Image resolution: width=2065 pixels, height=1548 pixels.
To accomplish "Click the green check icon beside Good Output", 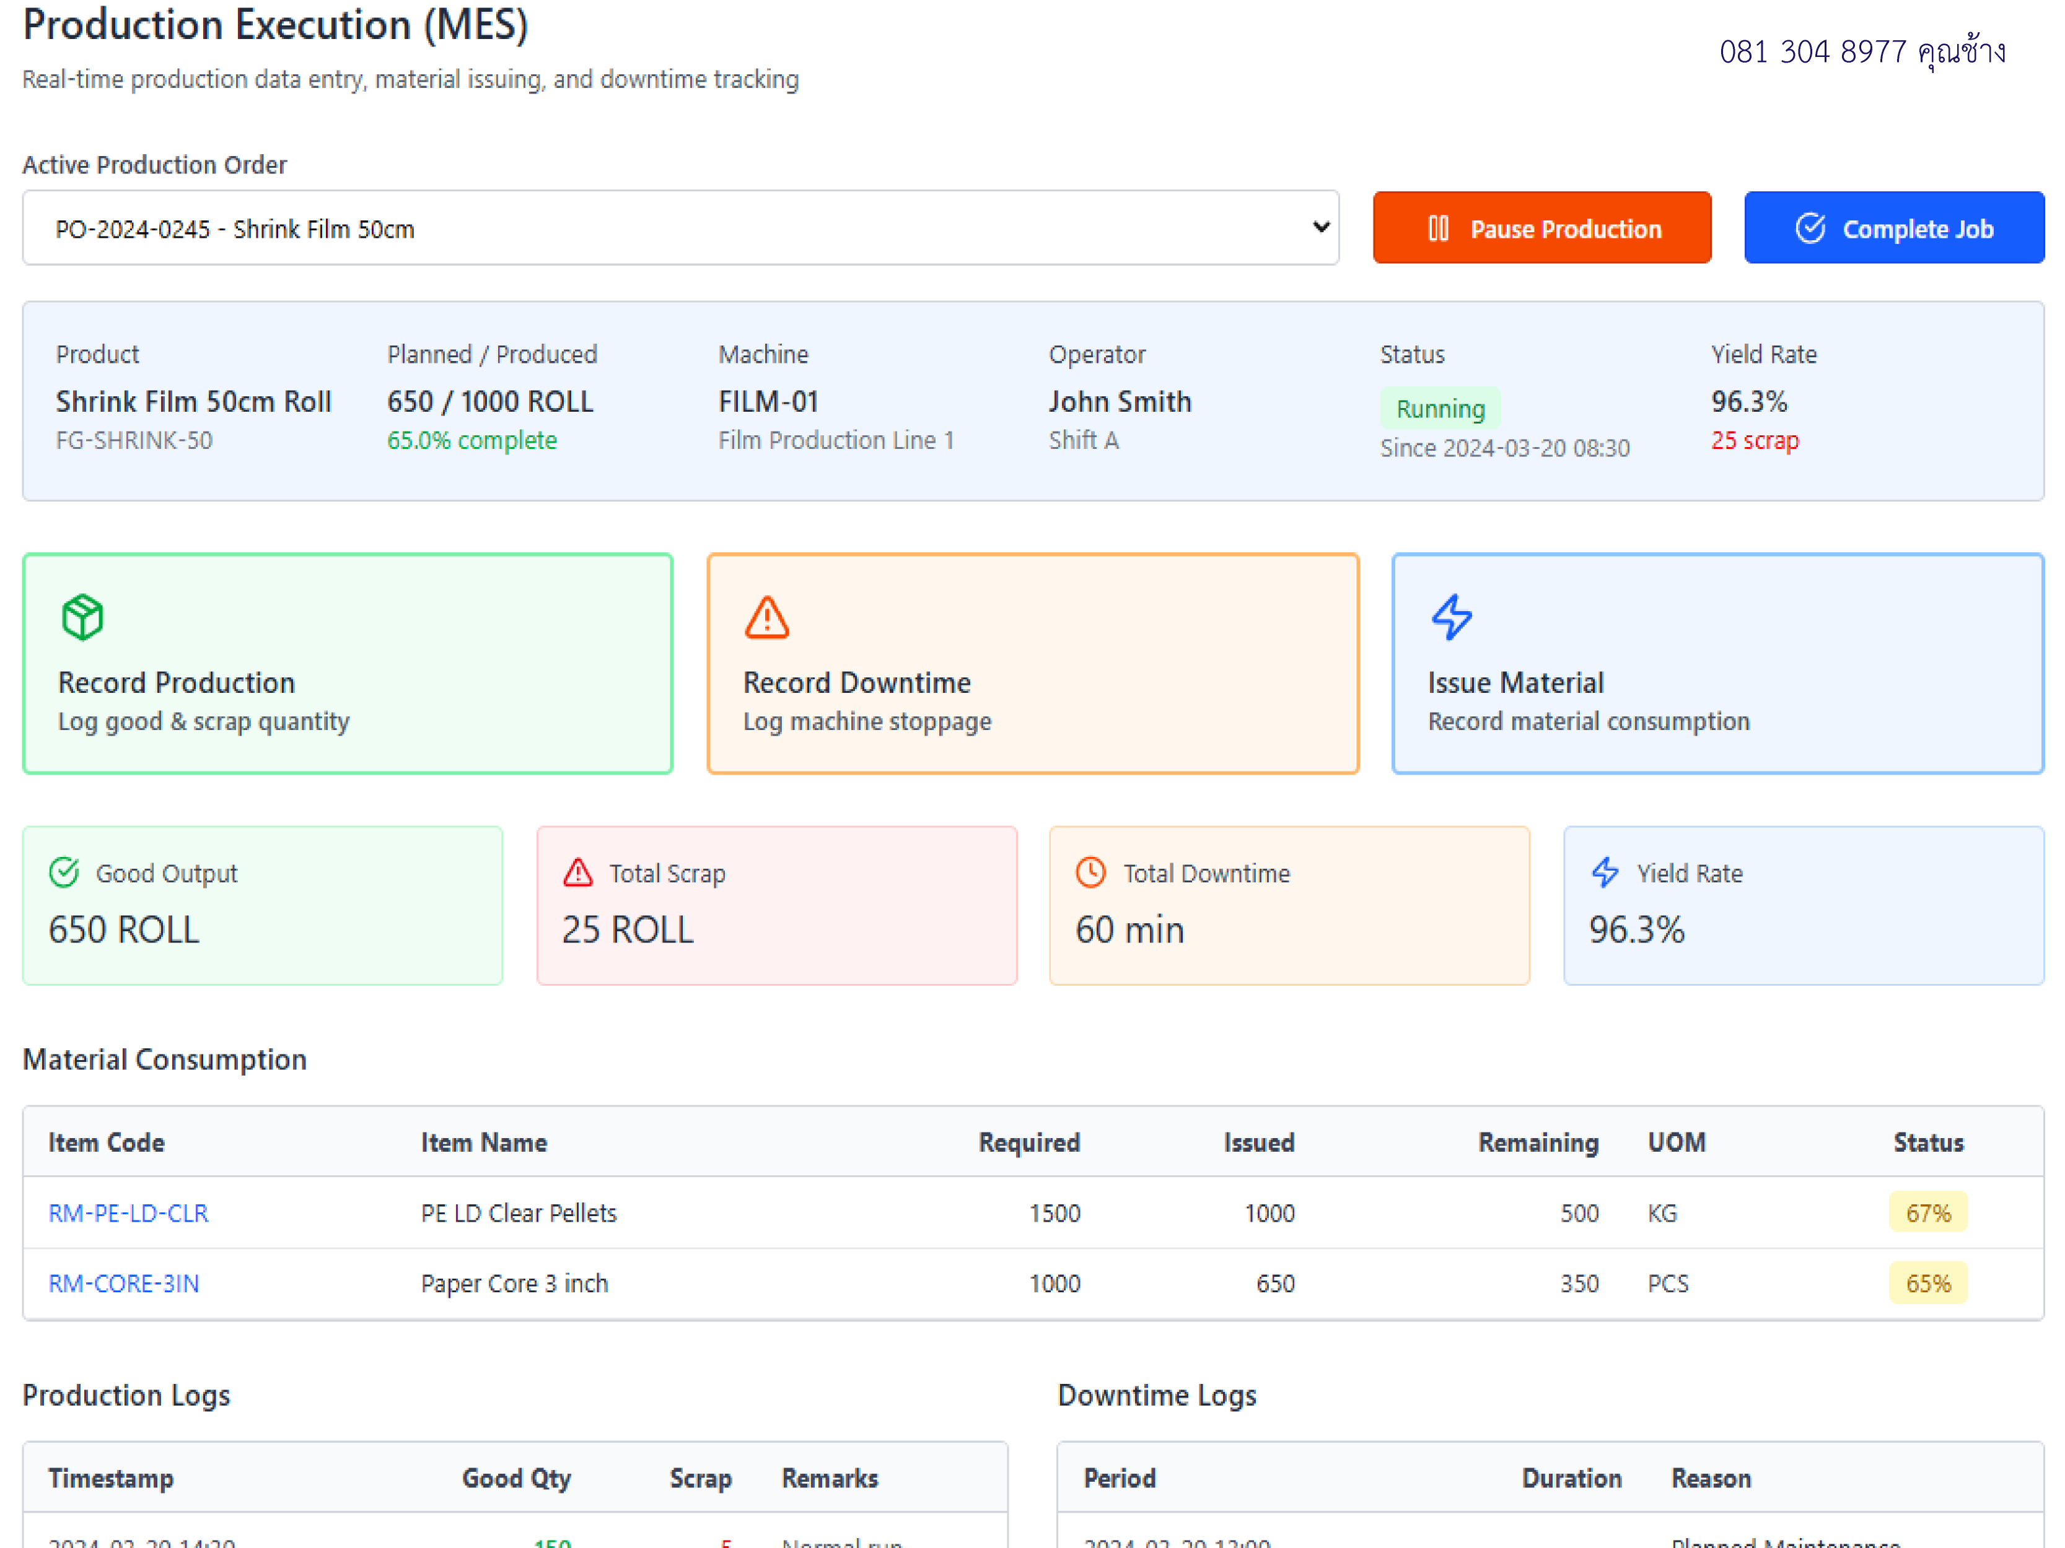I will (x=64, y=872).
